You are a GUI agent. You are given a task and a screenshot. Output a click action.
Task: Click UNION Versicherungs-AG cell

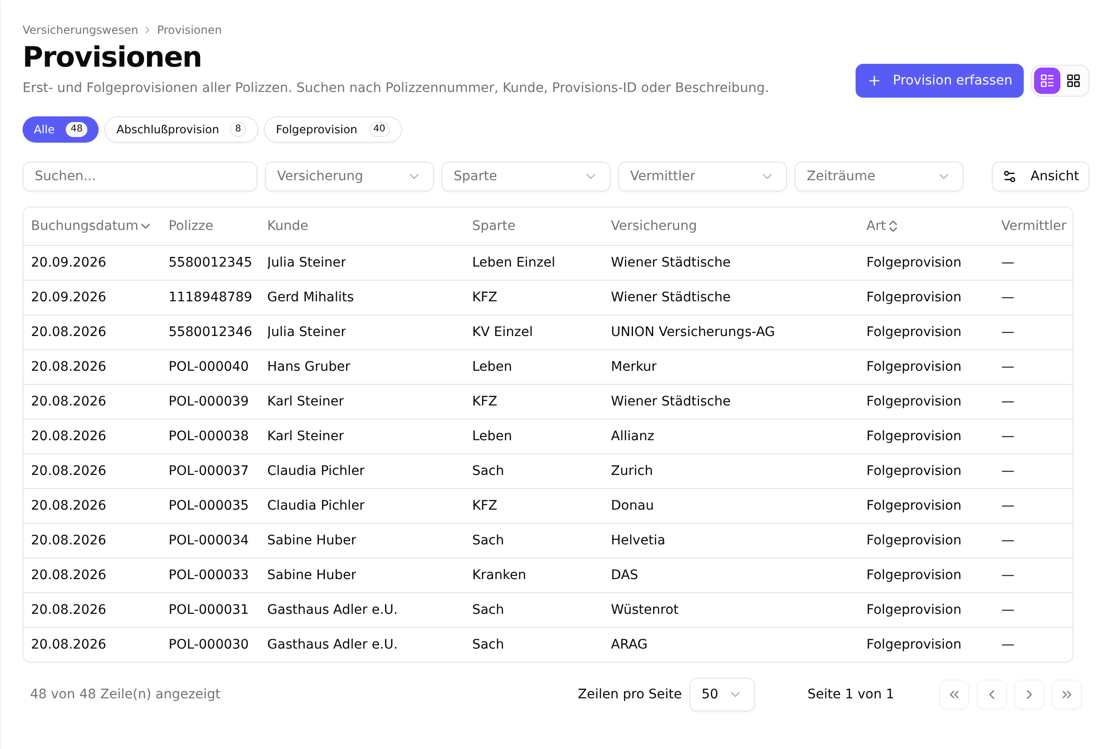pos(693,331)
